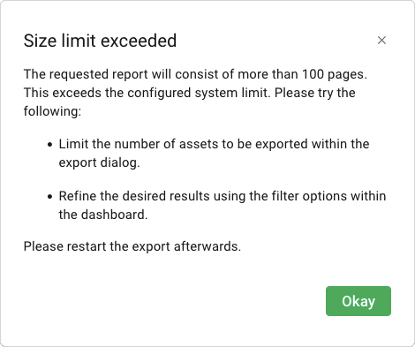Viewport: 415px width, 347px height.
Task: Click the 'export dialog.' line of first bullet
Action: tap(100, 162)
